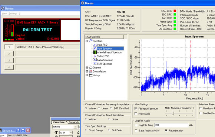The width and height of the screenshot is (215, 137).
Task: Select First Peak time sync tracking
Action: click(109, 130)
